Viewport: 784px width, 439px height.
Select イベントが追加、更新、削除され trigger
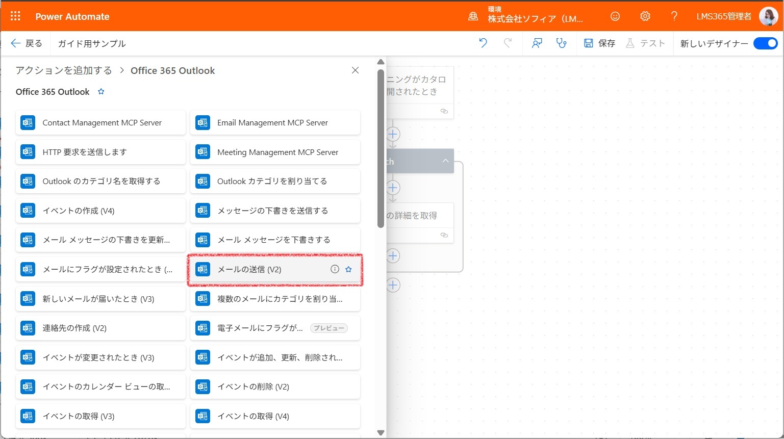tap(275, 357)
